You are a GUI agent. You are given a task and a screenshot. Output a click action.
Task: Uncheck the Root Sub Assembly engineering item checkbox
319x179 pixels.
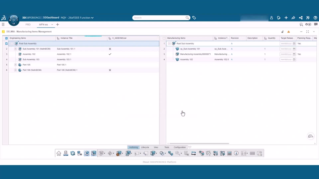coord(7,43)
